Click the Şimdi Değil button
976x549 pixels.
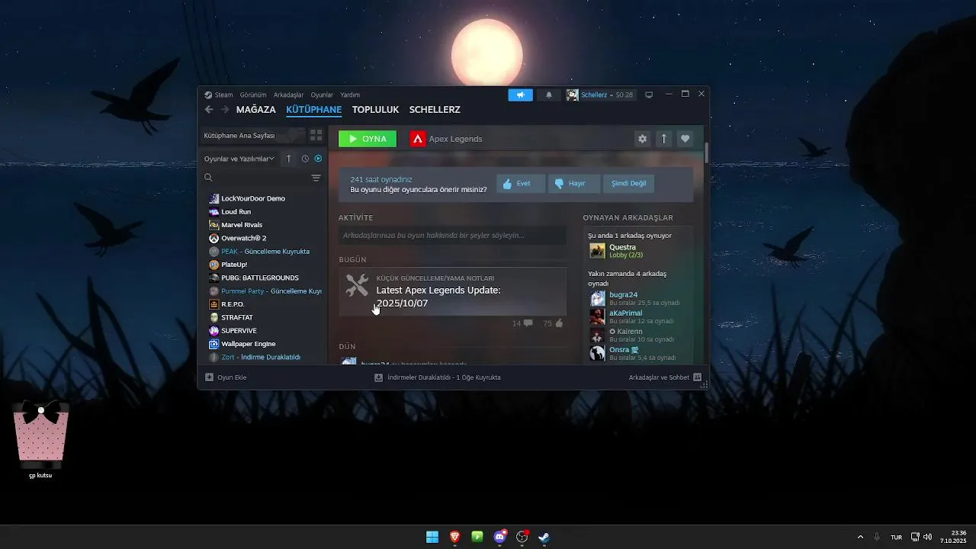coord(629,184)
